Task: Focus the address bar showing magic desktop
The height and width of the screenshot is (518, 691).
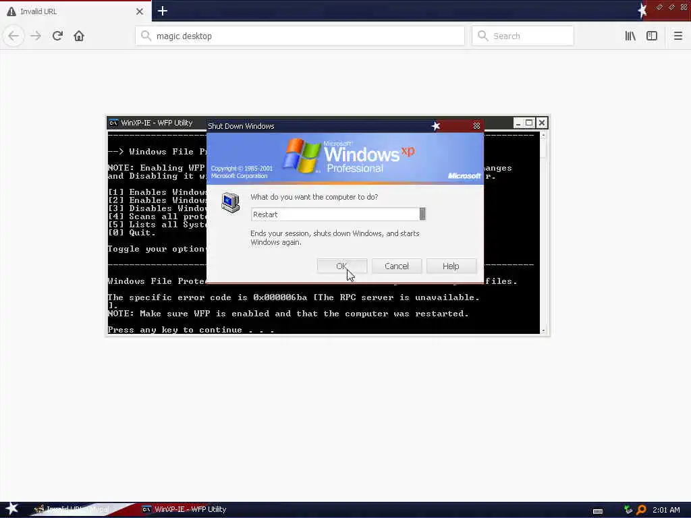Action: 300,36
